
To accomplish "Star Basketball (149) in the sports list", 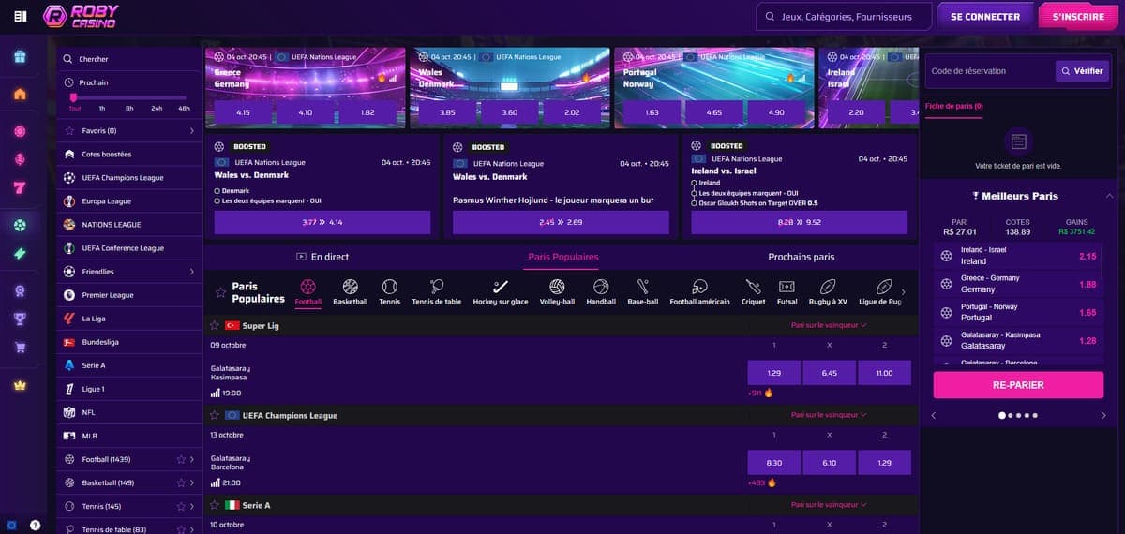I will (181, 482).
